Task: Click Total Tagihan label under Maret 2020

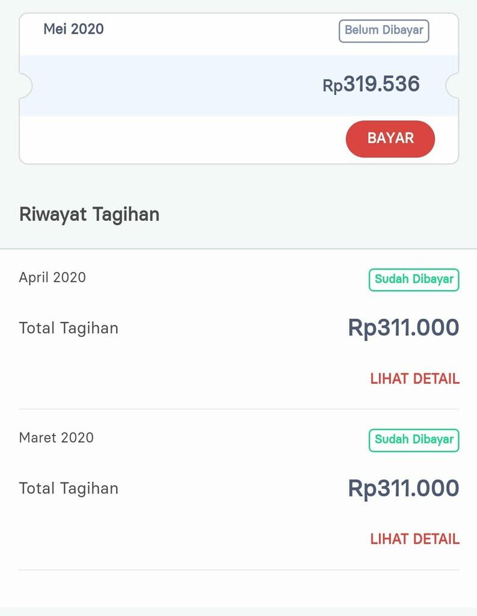Action: [x=69, y=488]
